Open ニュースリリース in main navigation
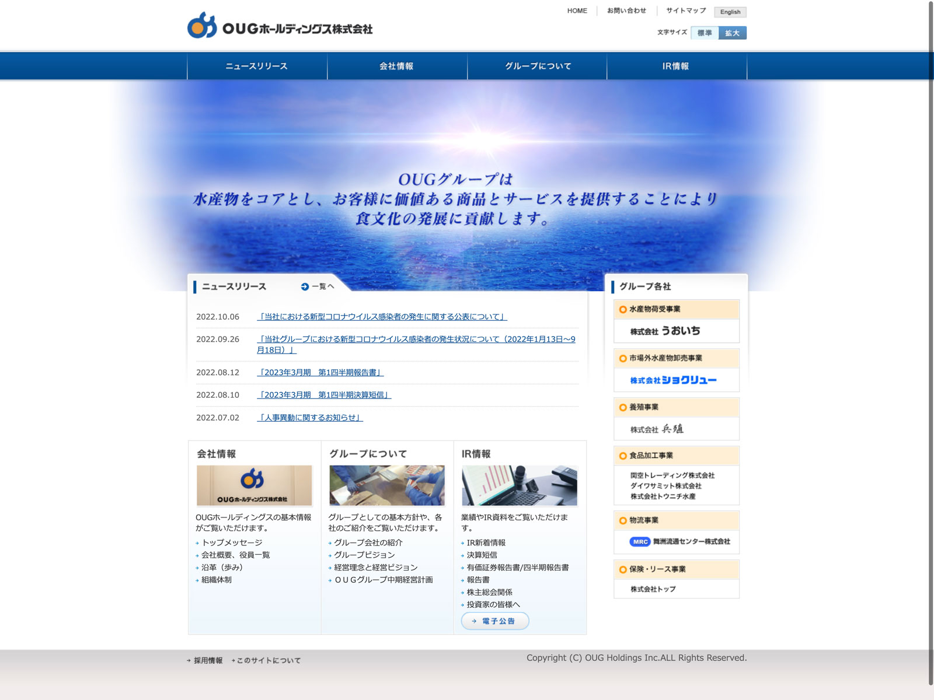The height and width of the screenshot is (700, 934). [x=257, y=66]
